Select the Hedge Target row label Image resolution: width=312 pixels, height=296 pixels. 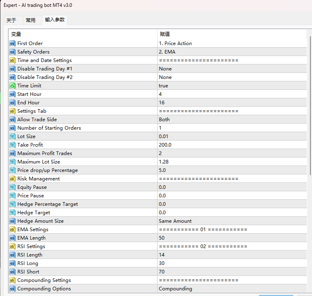tap(33, 213)
